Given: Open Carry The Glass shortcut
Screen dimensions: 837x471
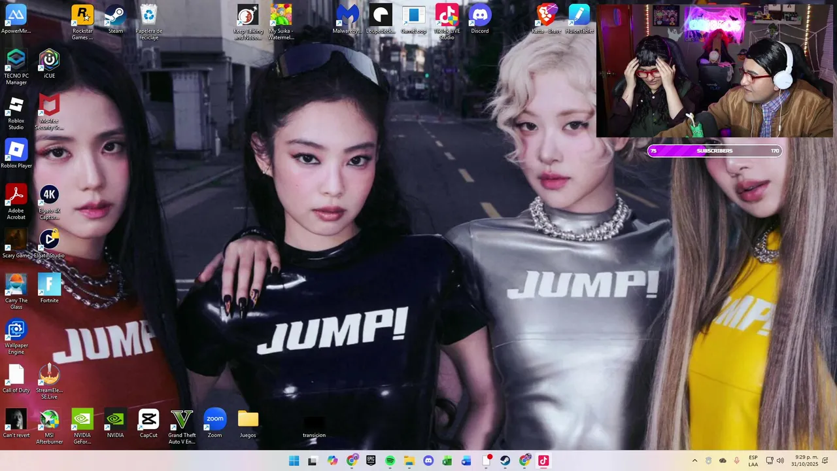Looking at the screenshot, I should (x=16, y=292).
